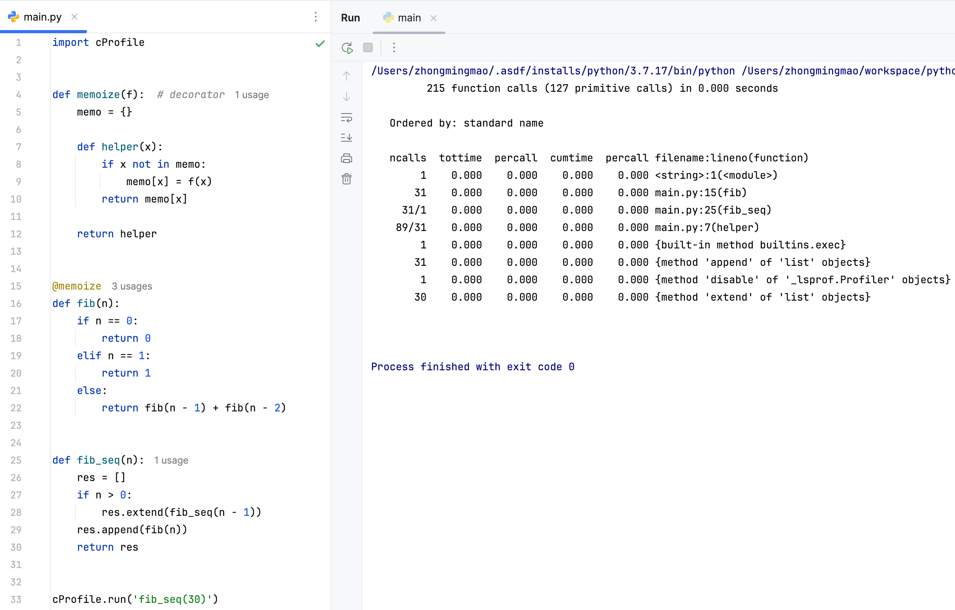This screenshot has width=955, height=610.
Task: Click the 'def fib(n):' definition
Action: (86, 303)
